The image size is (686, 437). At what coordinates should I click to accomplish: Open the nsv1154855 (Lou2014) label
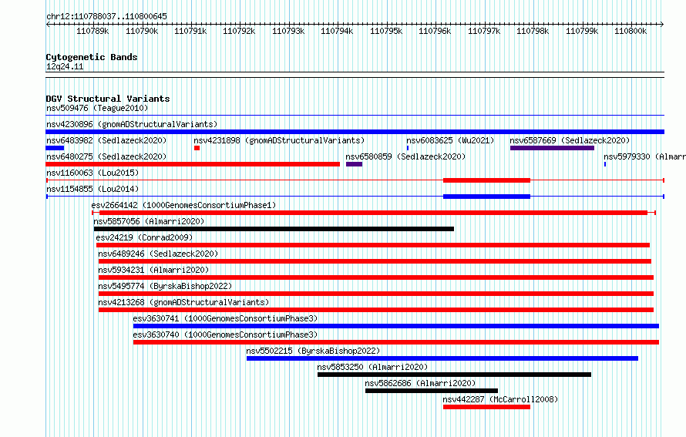pos(92,189)
